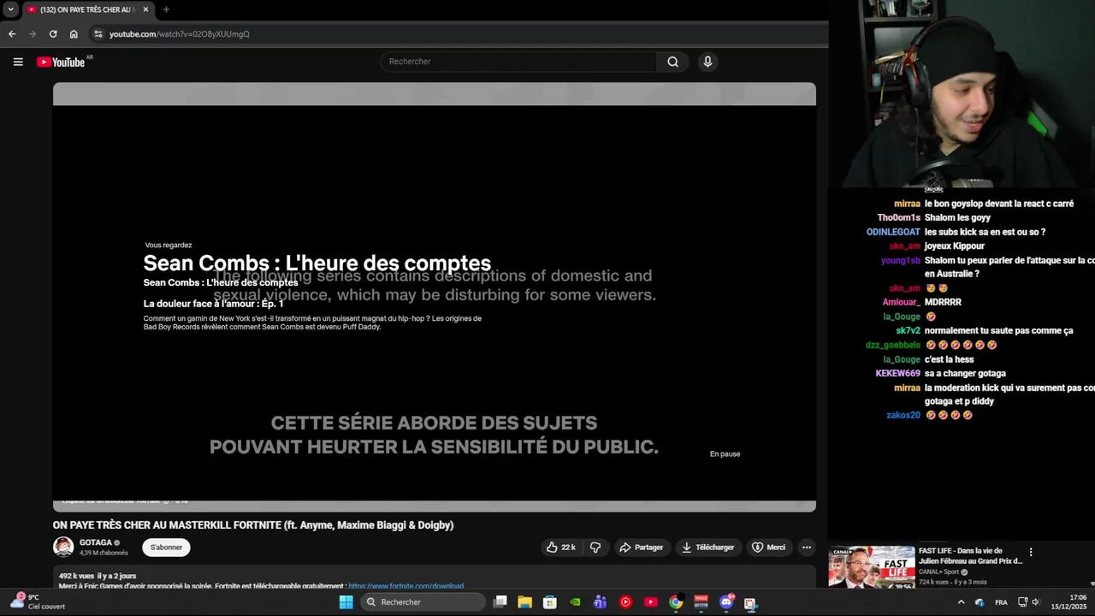Open network status tray icon
The image size is (1095, 616).
(x=1022, y=602)
